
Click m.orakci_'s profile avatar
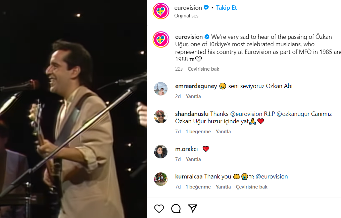pos(161,152)
